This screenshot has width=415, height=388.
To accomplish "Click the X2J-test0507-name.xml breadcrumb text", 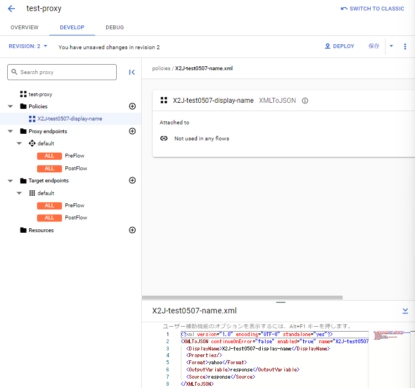I will (x=204, y=69).
